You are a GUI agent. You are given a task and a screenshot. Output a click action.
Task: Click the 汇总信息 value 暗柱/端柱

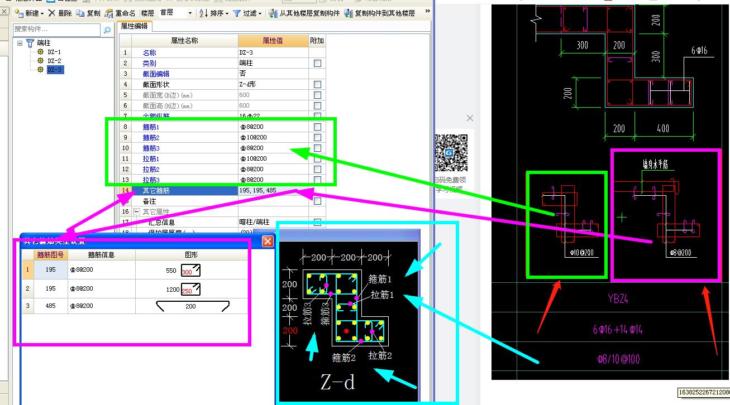click(273, 223)
